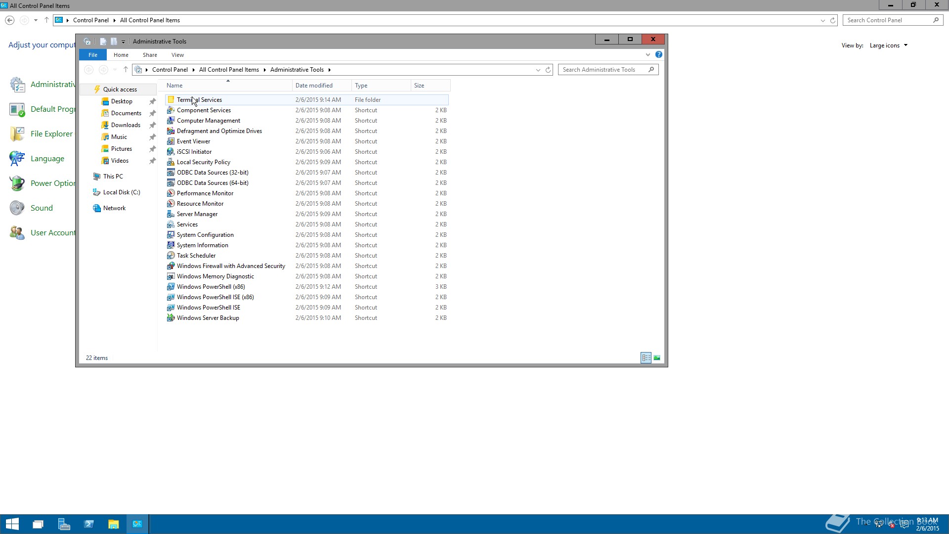Select Local Disk (C:) in navigation pane
The image size is (949, 534).
pyautogui.click(x=122, y=192)
